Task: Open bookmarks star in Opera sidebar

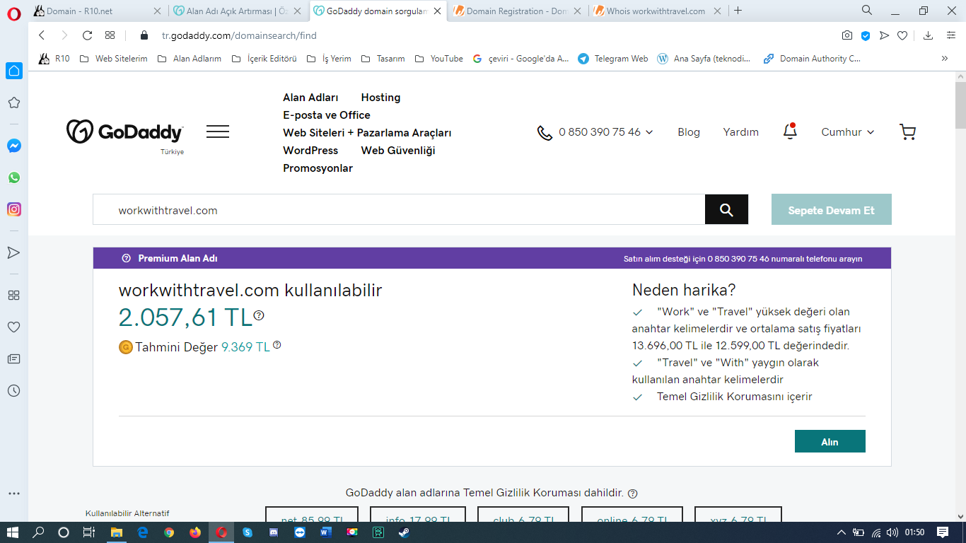Action: pyautogui.click(x=14, y=103)
